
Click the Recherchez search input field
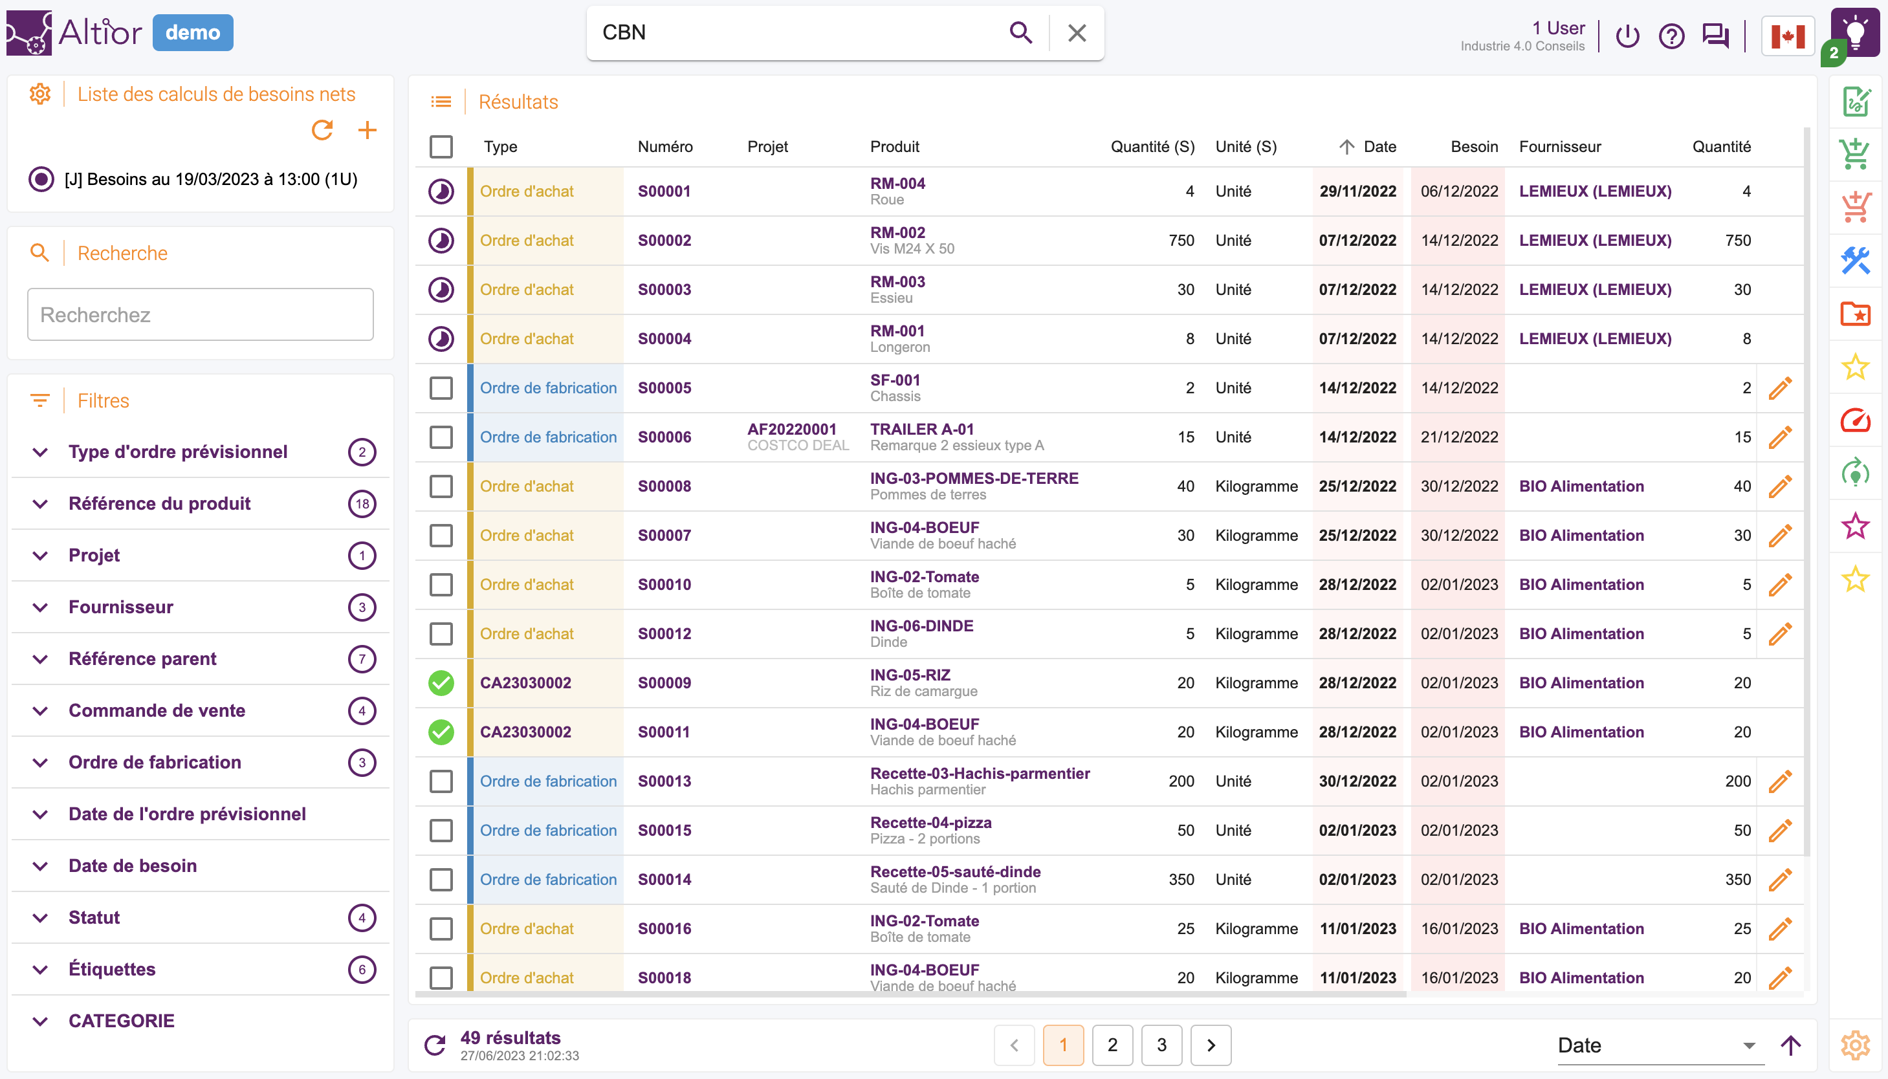point(200,315)
